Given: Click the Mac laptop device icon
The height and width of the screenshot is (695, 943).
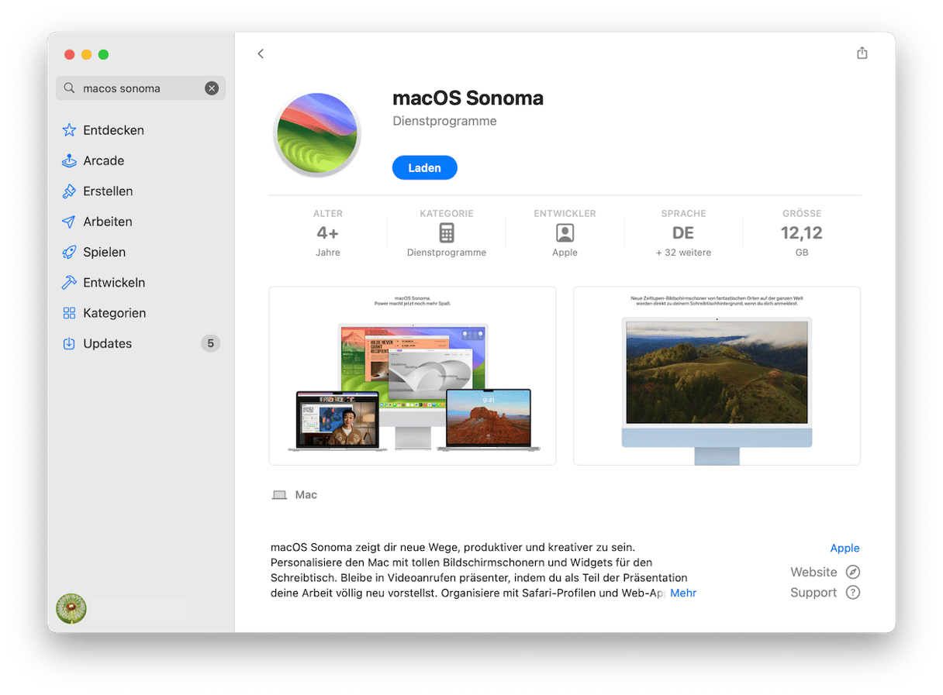Looking at the screenshot, I should click(279, 495).
